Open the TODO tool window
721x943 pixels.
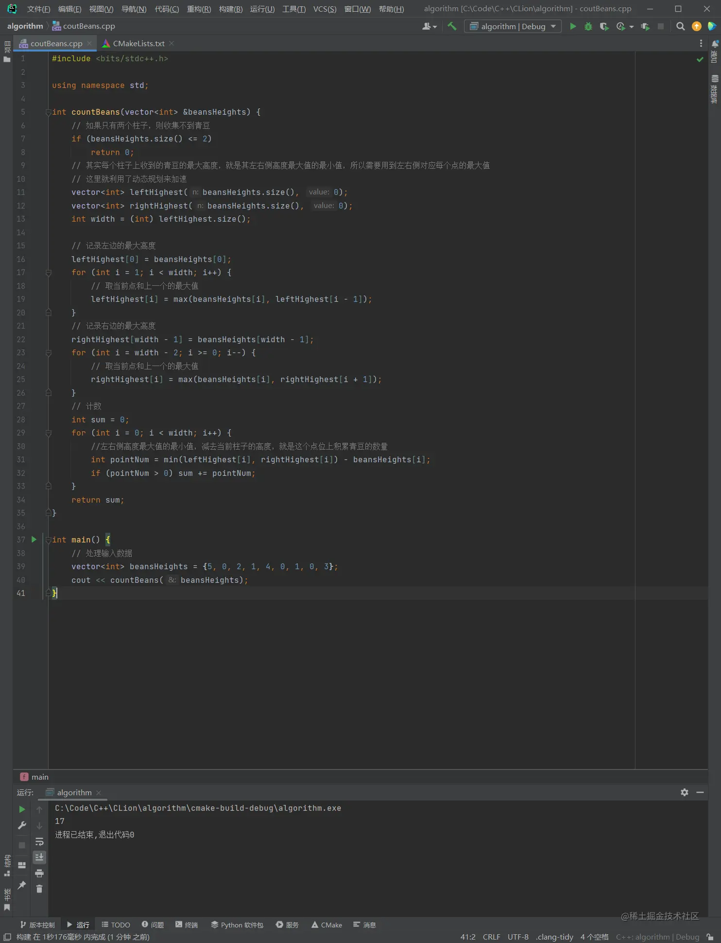click(116, 925)
